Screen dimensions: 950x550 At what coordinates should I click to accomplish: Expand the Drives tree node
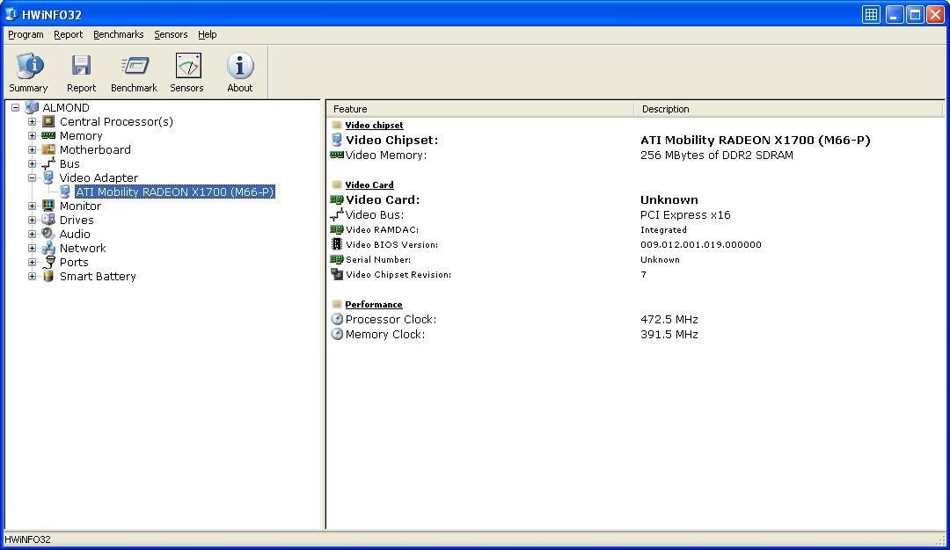click(33, 221)
